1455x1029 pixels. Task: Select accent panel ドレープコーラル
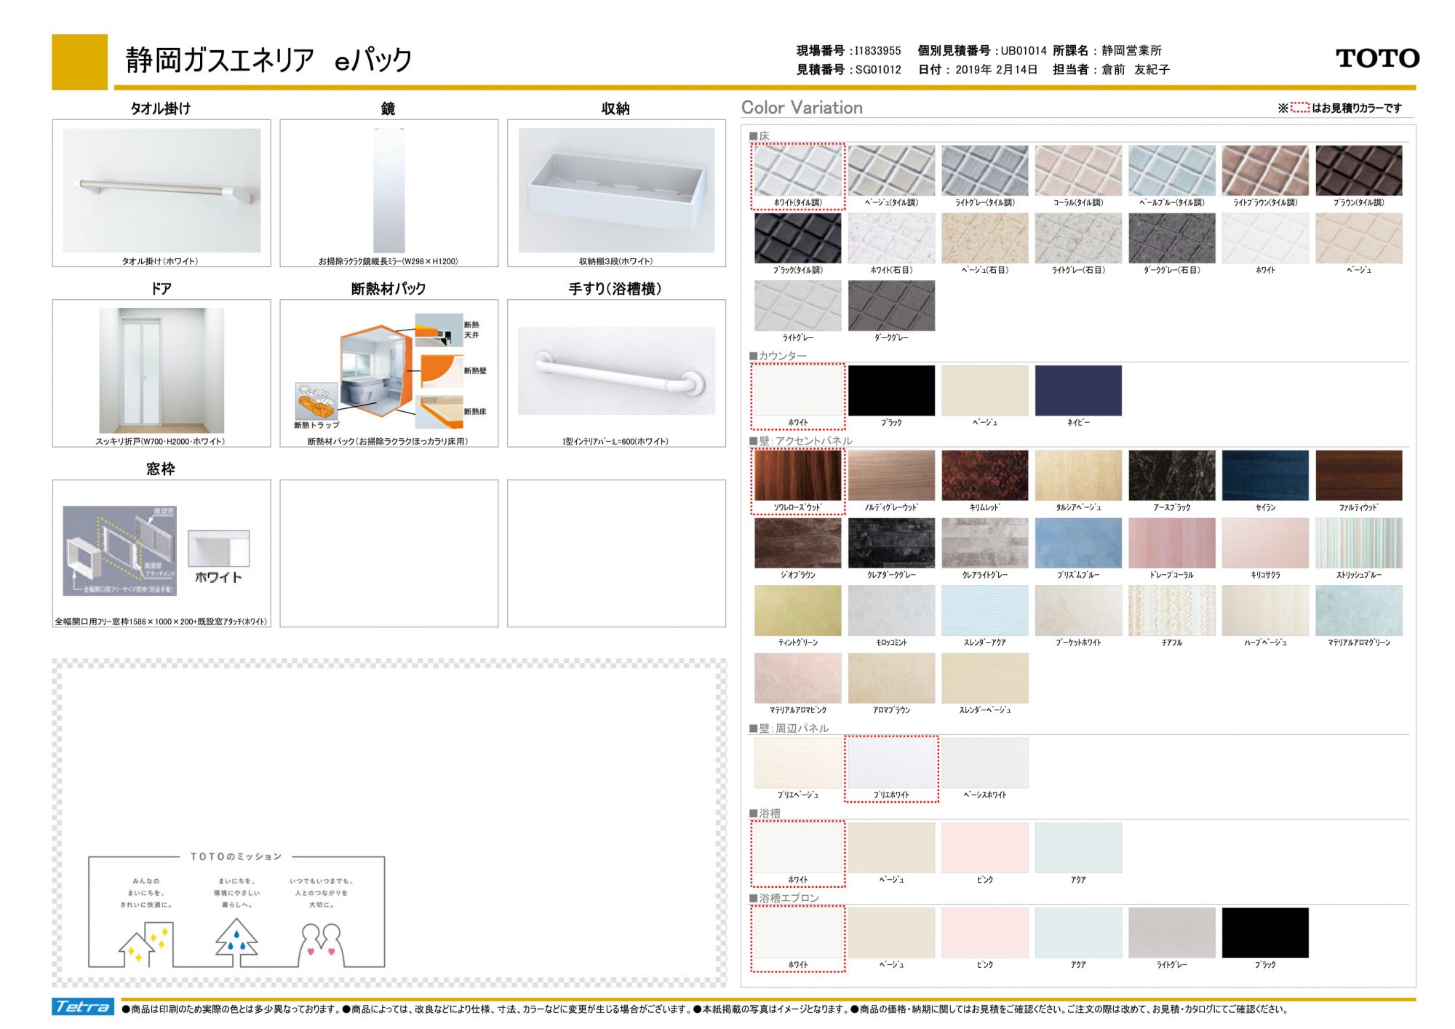[x=1172, y=543]
